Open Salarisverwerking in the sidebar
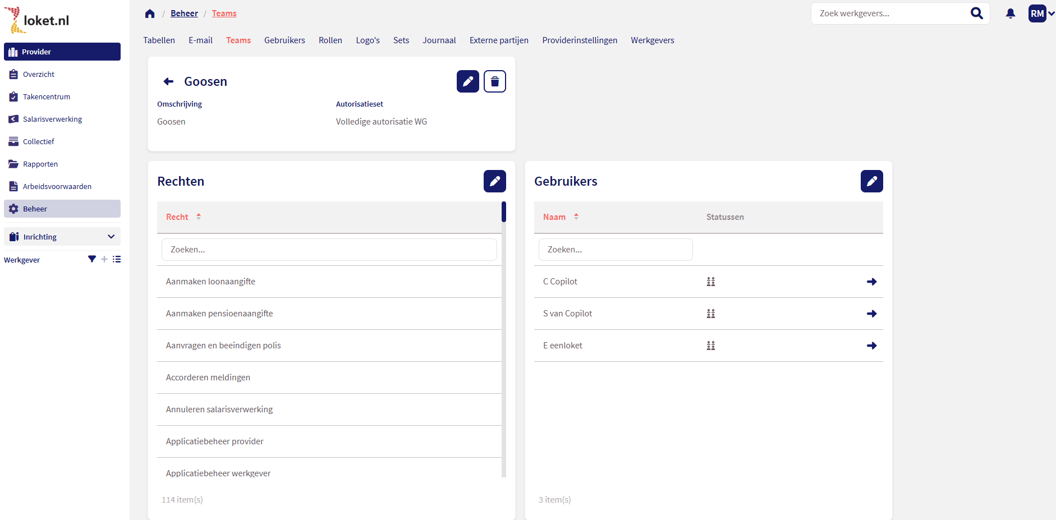 [52, 119]
